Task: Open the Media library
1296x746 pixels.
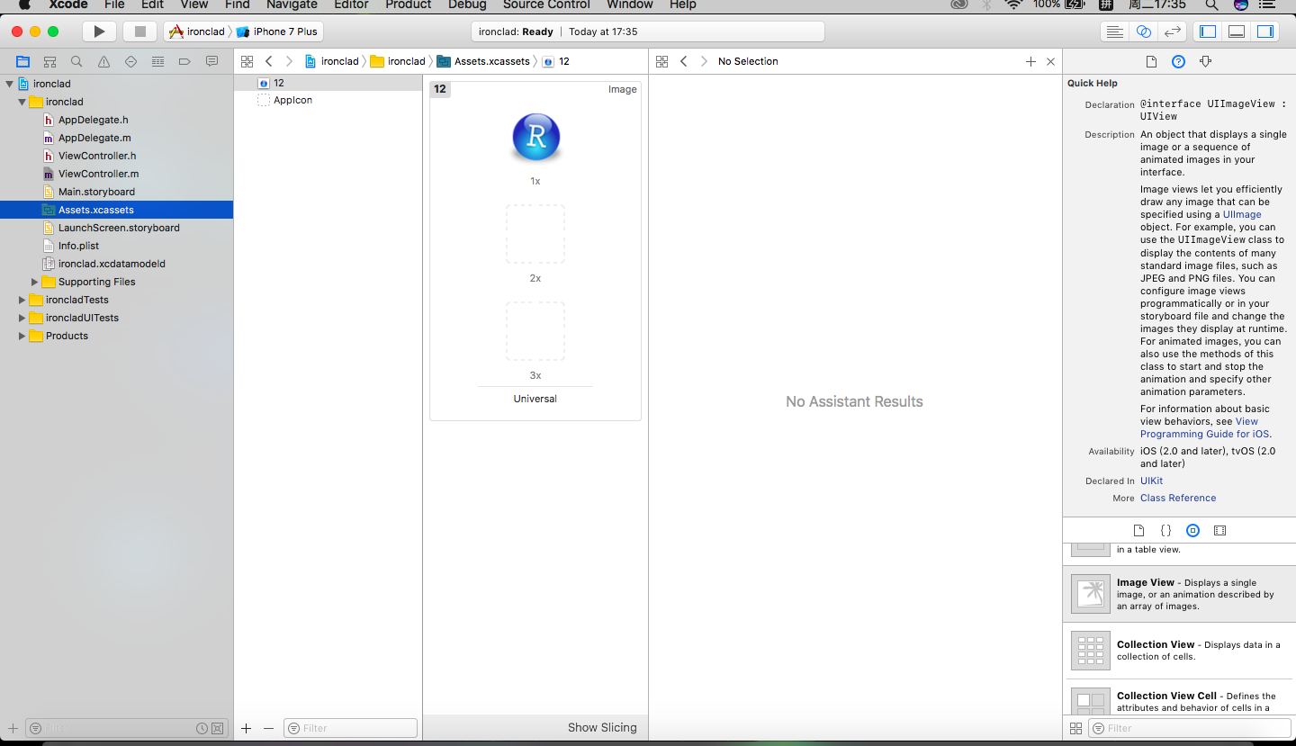Action: (x=1219, y=530)
